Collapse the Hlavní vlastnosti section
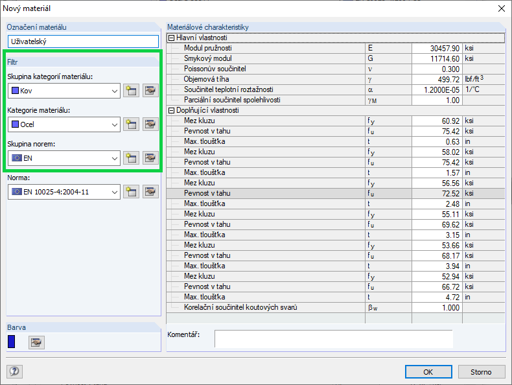The image size is (512, 385). [x=171, y=38]
